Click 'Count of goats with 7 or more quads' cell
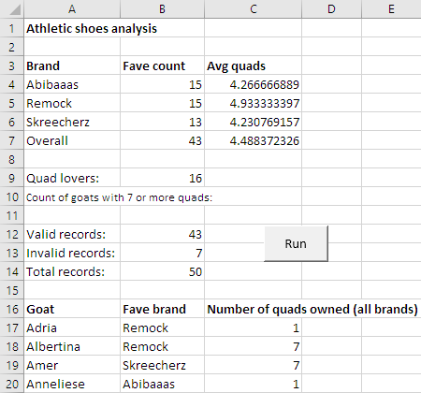 click(x=119, y=197)
